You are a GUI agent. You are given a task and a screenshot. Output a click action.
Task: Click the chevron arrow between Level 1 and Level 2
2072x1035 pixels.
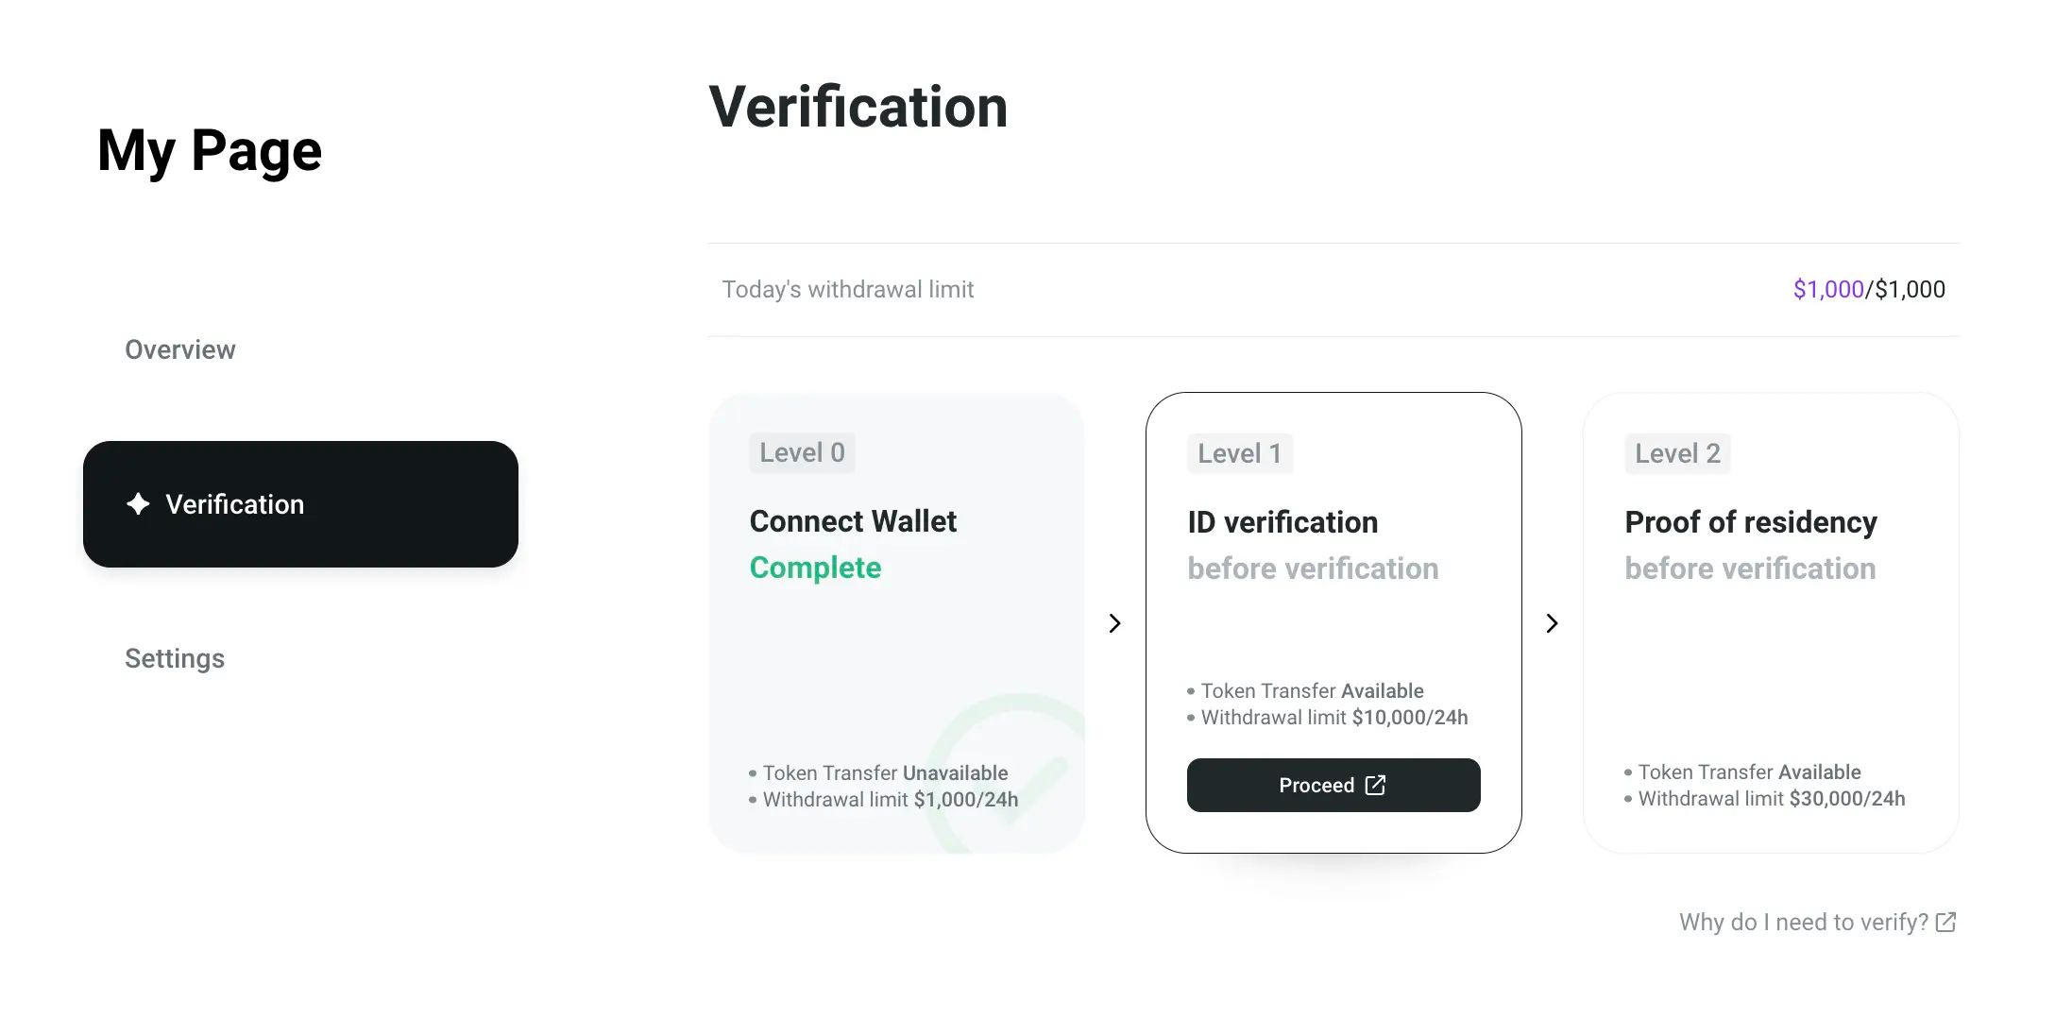[x=1552, y=623]
